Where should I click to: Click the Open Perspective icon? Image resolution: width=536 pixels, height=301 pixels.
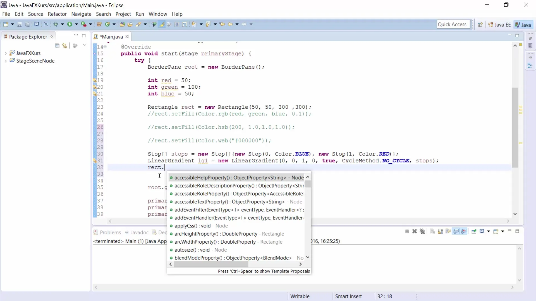[480, 25]
